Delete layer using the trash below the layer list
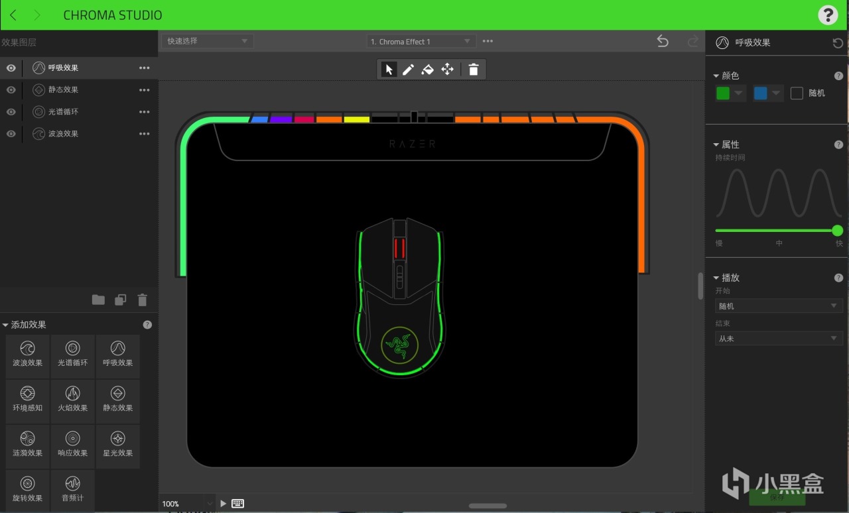 click(x=142, y=300)
